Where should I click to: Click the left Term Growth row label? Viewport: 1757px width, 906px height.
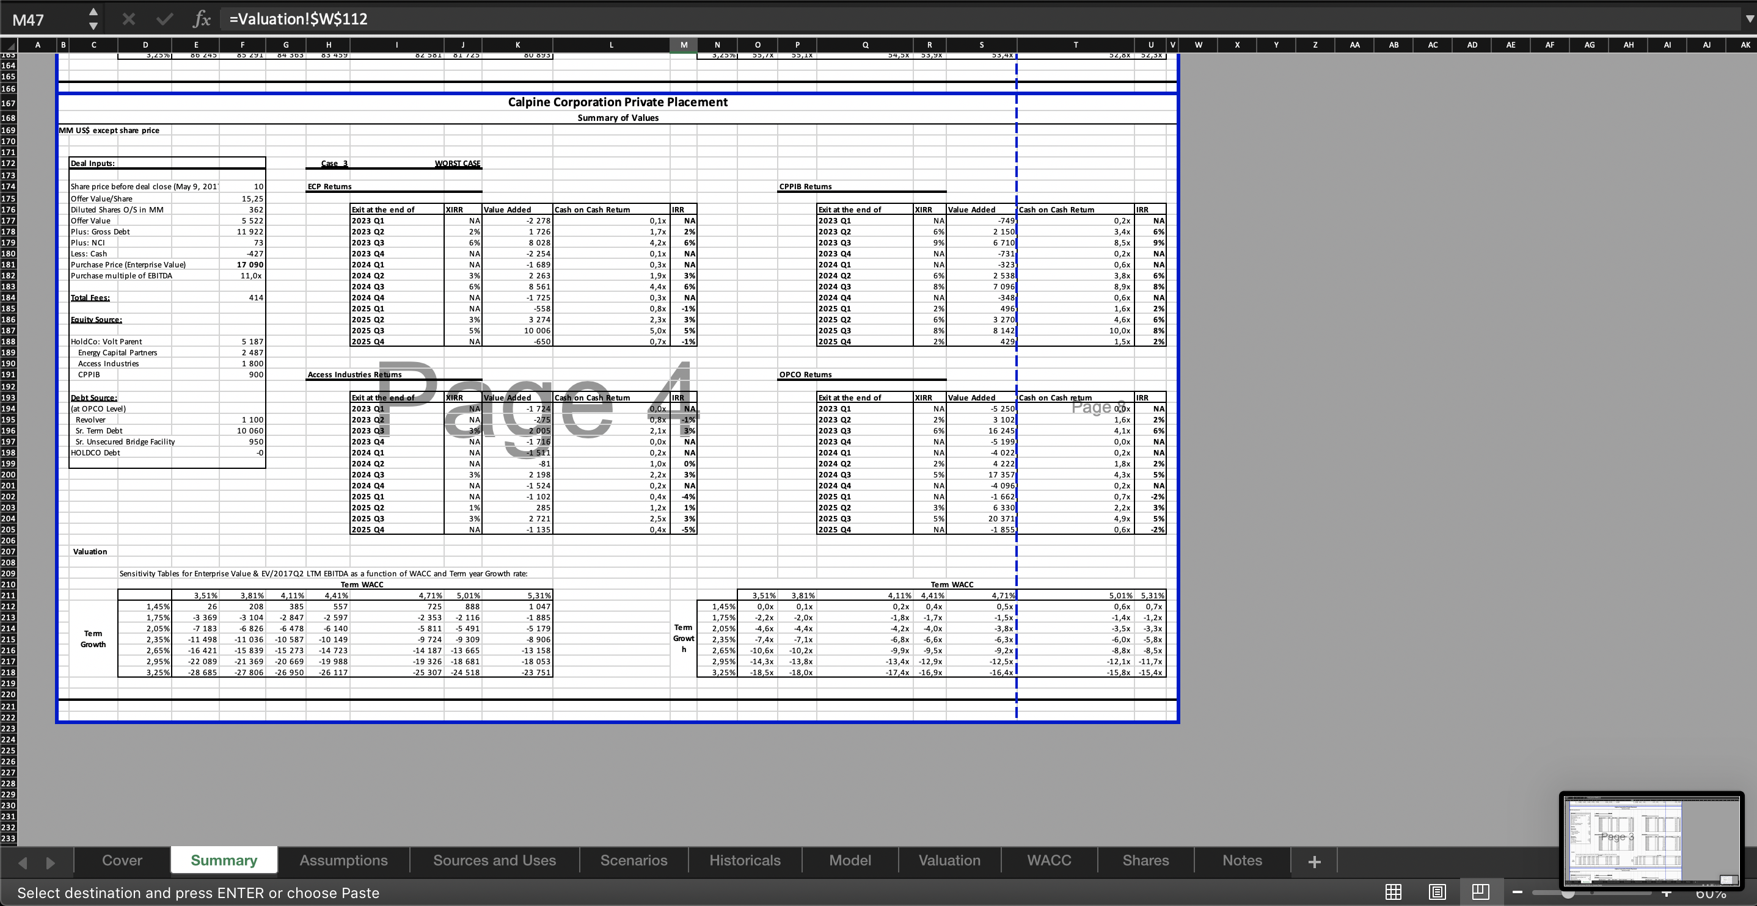pos(93,639)
